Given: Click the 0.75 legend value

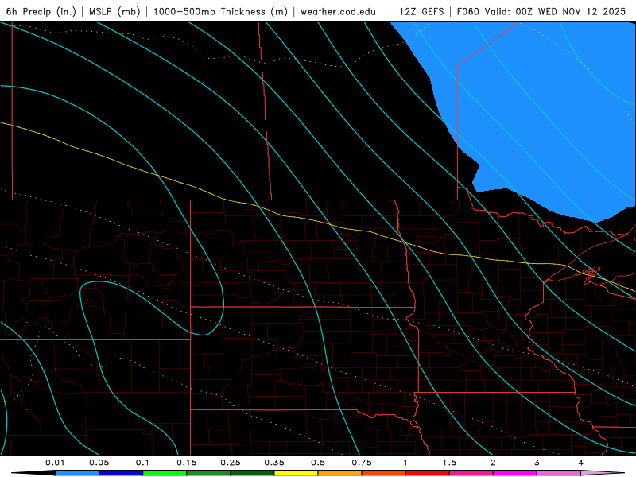Looking at the screenshot, I should click(362, 463).
